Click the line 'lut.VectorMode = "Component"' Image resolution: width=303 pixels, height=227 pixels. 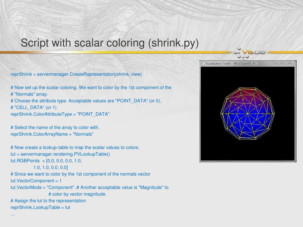tap(42, 187)
